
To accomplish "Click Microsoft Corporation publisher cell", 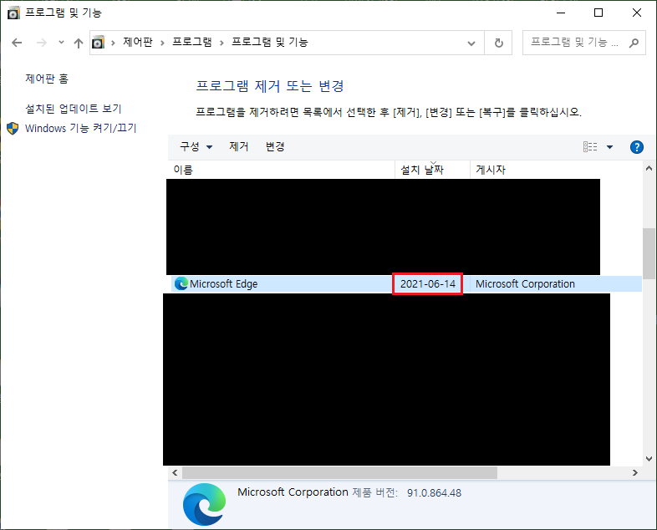I will (525, 284).
